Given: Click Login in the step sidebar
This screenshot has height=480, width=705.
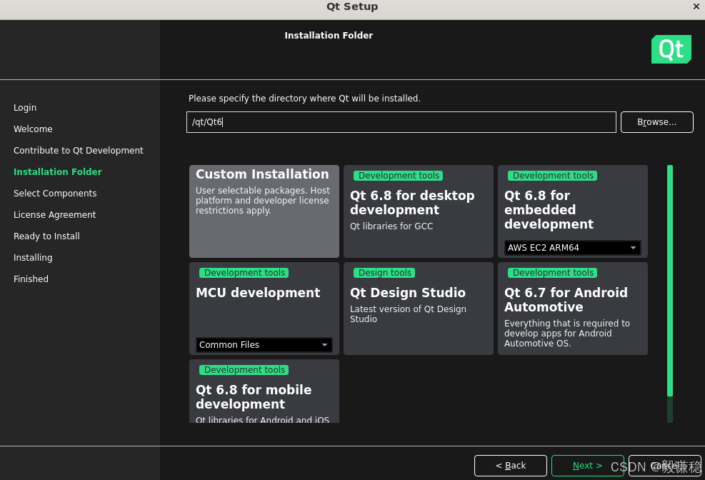Looking at the screenshot, I should point(25,108).
